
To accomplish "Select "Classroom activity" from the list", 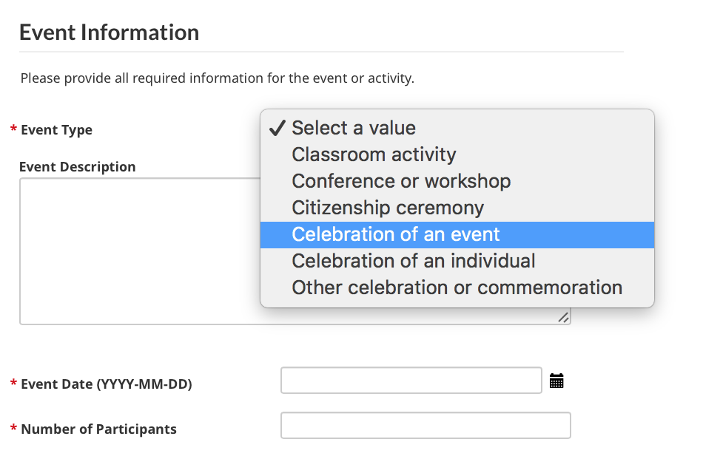I will [x=374, y=154].
